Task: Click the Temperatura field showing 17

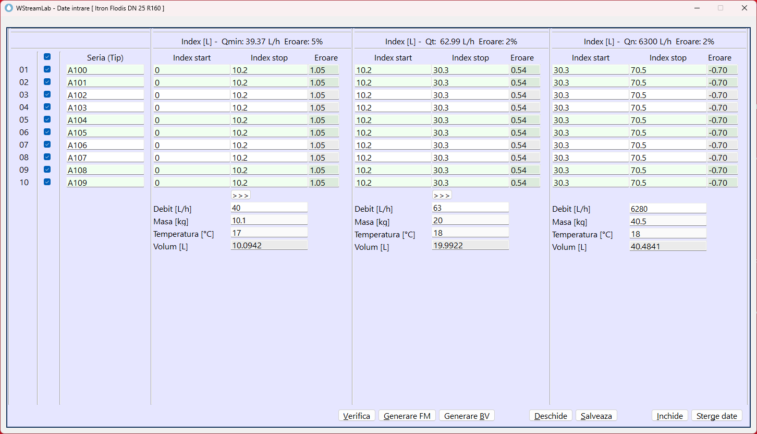Action: point(269,233)
